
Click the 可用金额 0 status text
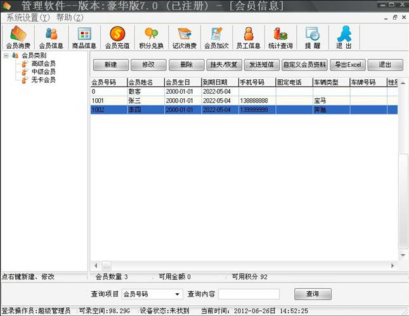click(174, 277)
